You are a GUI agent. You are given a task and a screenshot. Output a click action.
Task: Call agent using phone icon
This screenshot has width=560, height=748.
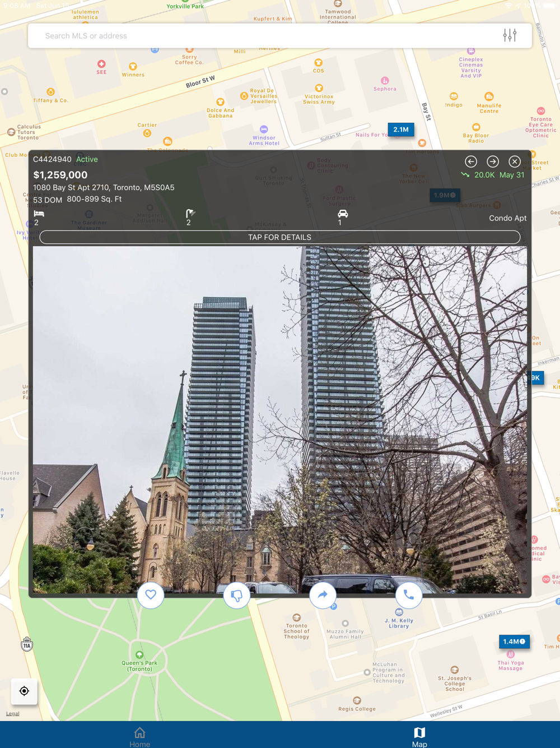tap(409, 595)
